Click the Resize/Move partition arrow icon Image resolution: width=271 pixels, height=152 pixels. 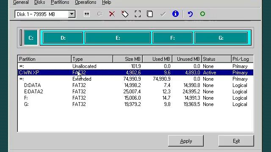coord(87,14)
